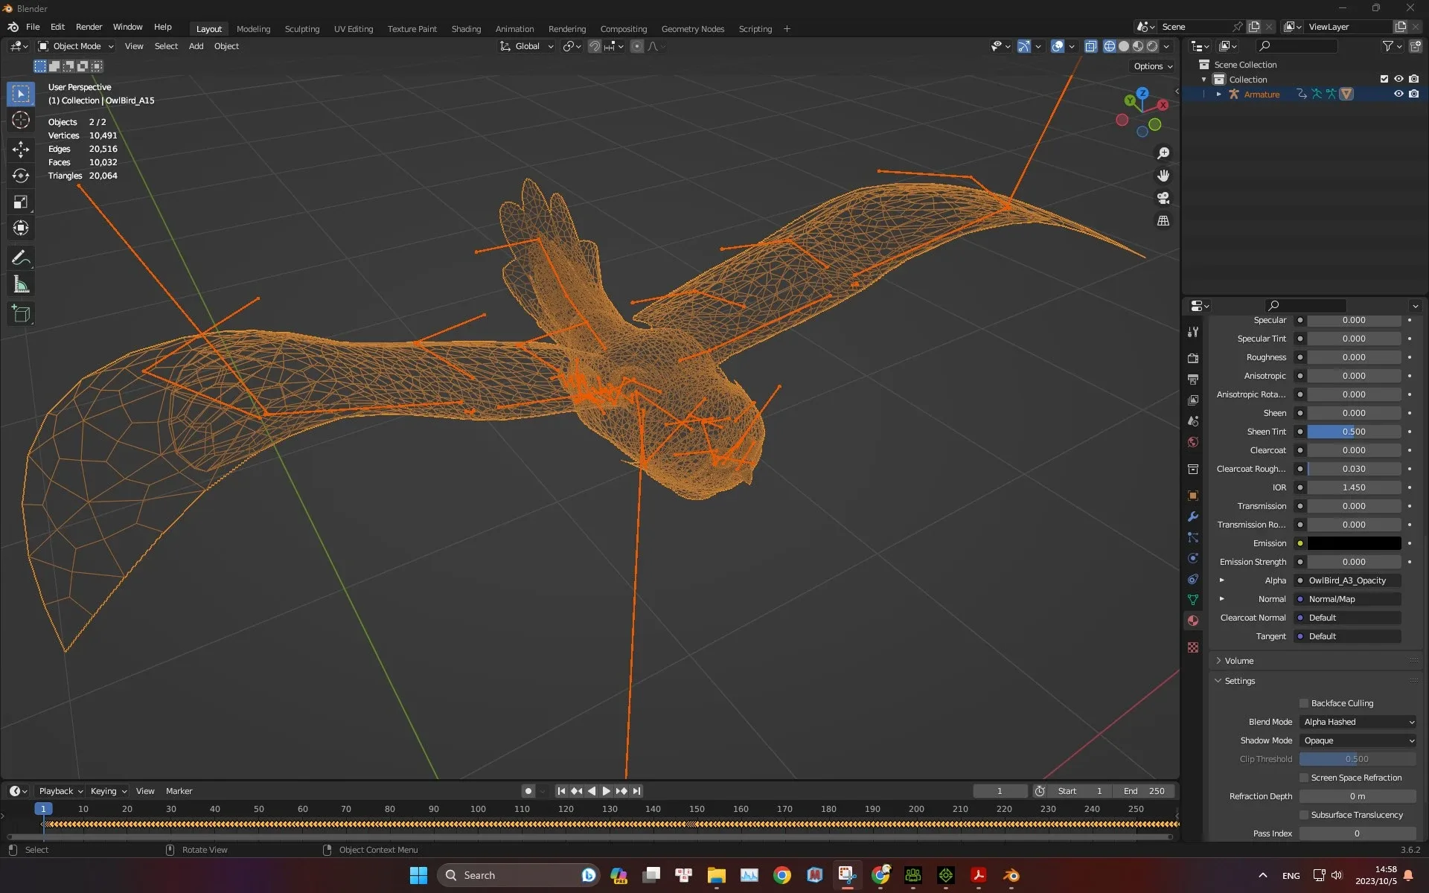Screen dimensions: 1429x893
Task: Select the Cursor tool in the viewport toolbar
Action: [21, 120]
